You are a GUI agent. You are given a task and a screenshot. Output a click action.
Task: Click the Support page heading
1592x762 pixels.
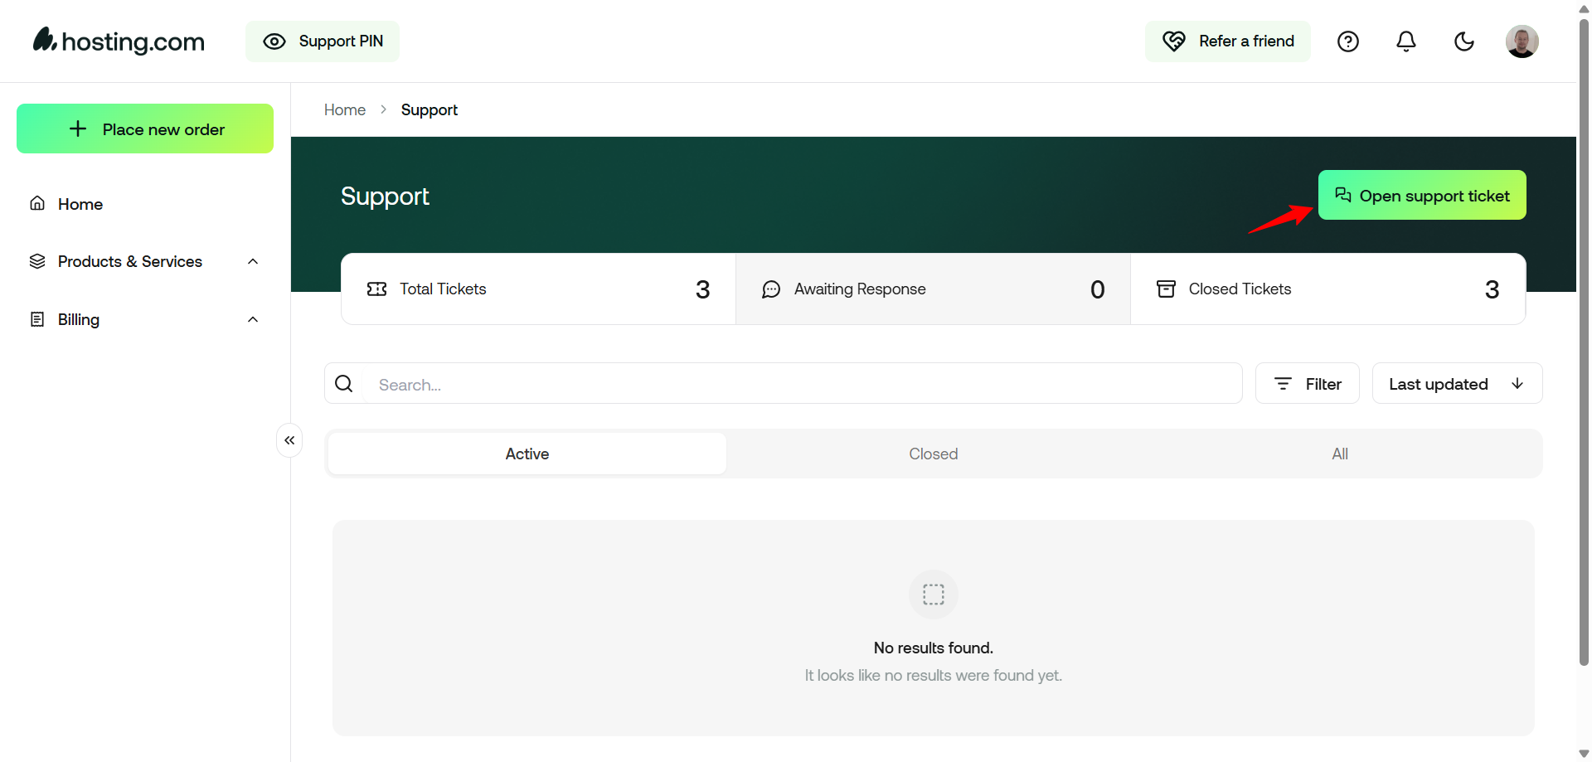point(385,196)
